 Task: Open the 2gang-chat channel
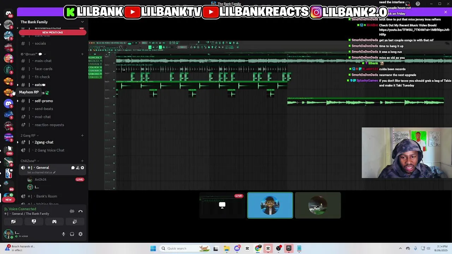52,142
